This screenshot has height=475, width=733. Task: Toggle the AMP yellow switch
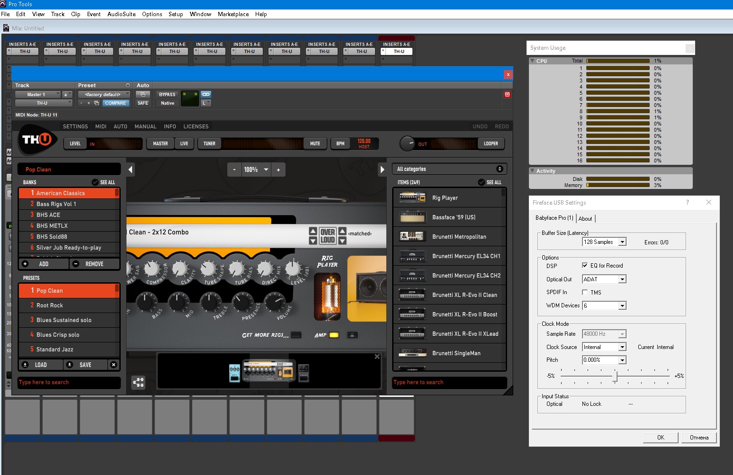coord(334,335)
